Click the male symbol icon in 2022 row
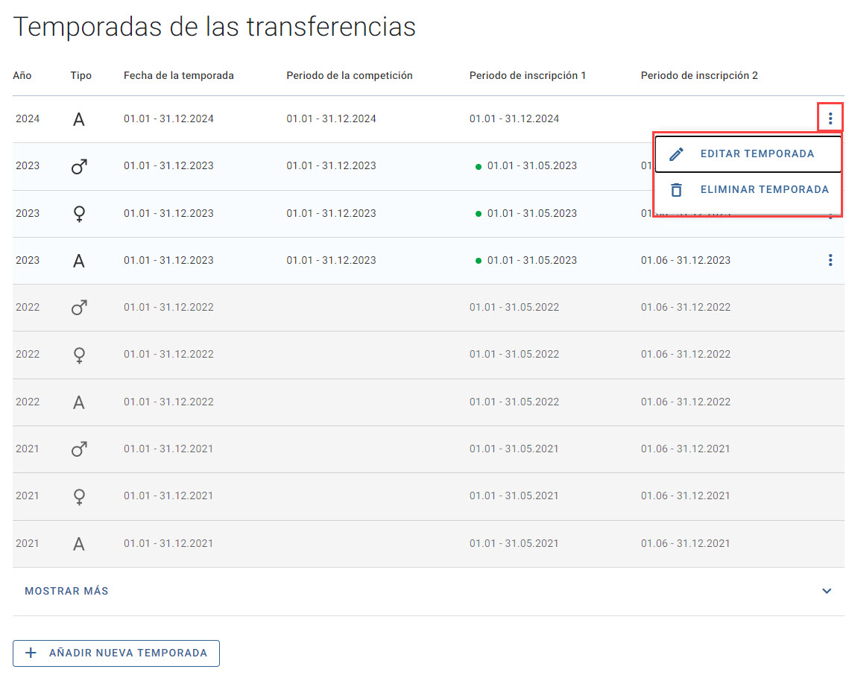849x681 pixels. (79, 308)
